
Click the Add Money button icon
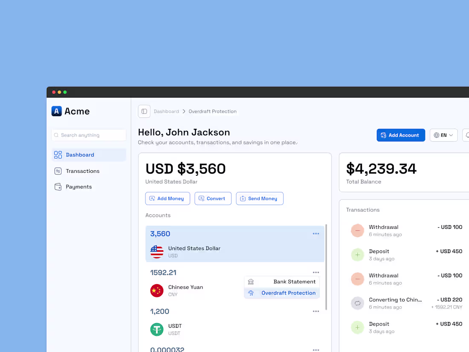pyautogui.click(x=152, y=198)
